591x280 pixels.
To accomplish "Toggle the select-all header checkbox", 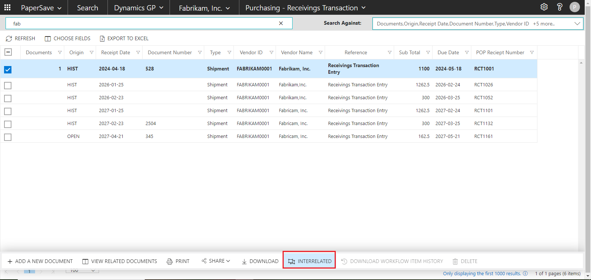I will (x=8, y=52).
